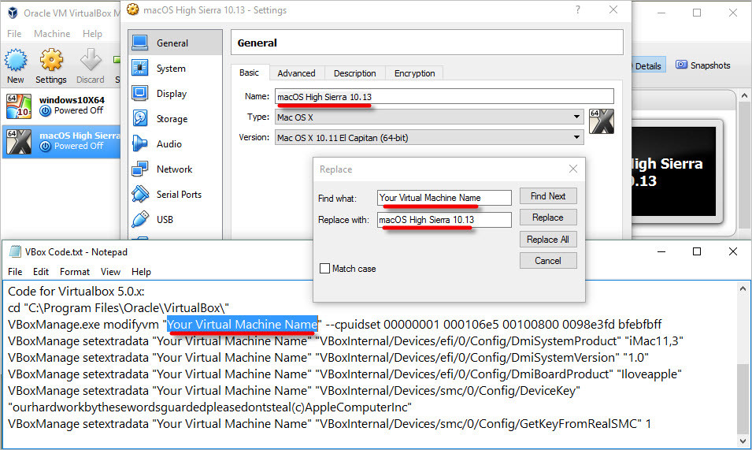752x450 pixels.
Task: Toggle the Match case checkbox
Action: coord(324,269)
